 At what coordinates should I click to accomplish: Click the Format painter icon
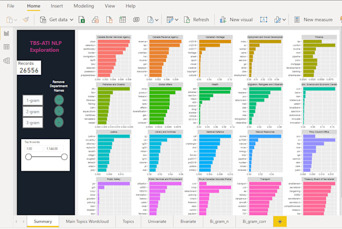pos(26,20)
